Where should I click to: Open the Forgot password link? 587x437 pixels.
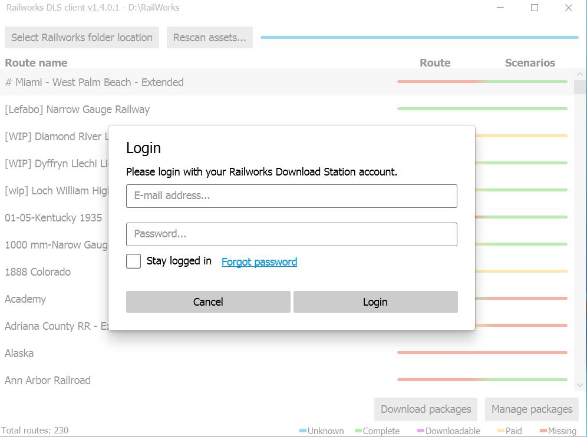[259, 261]
